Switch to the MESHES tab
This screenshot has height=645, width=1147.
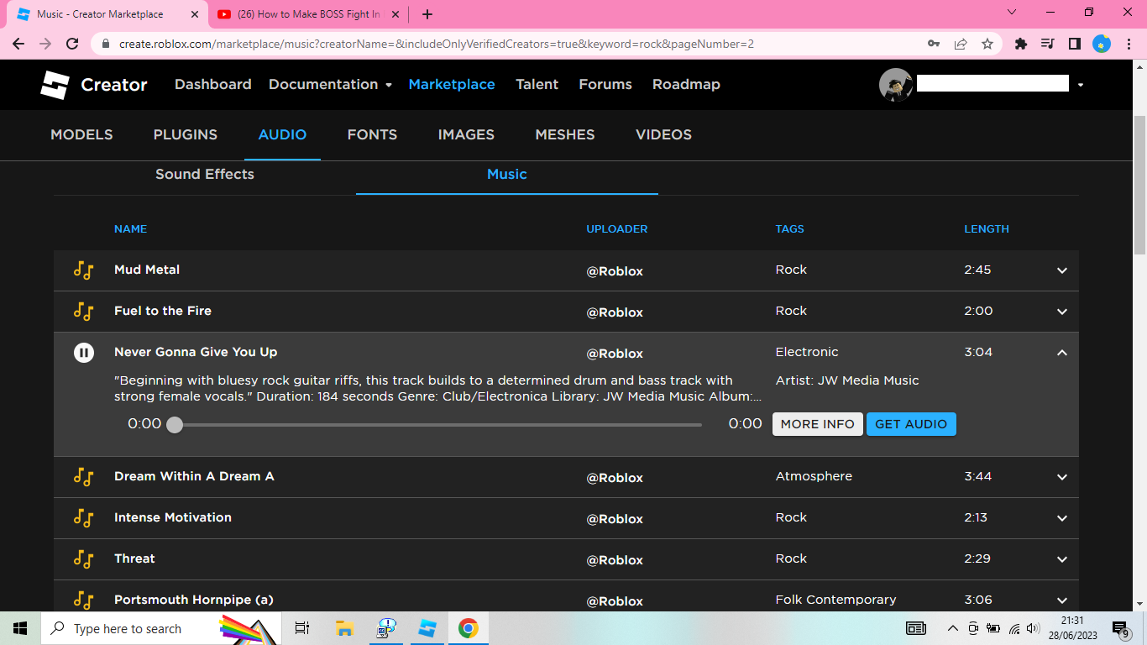click(x=564, y=135)
